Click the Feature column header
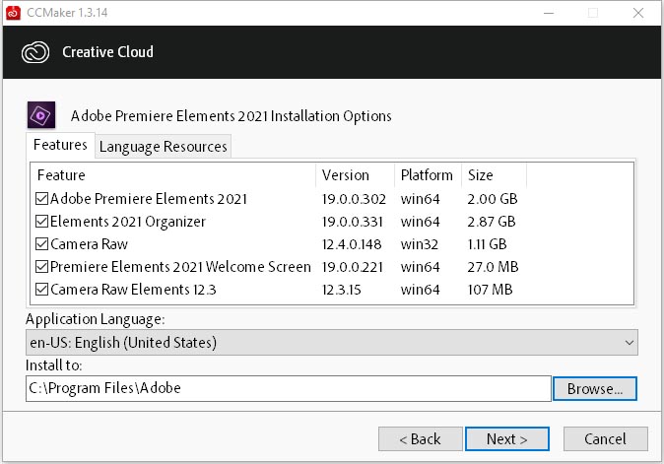Image resolution: width=664 pixels, height=464 pixels. [x=173, y=175]
